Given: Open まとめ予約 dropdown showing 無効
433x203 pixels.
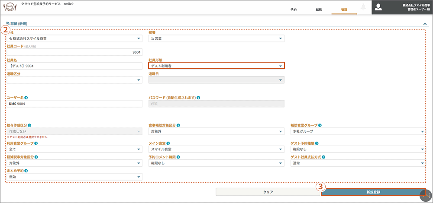Looking at the screenshot, I should (x=74, y=177).
